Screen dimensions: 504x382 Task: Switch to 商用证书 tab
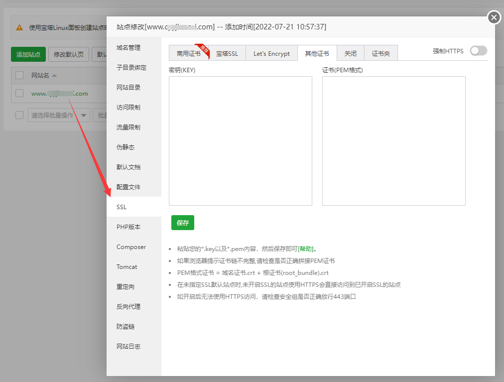click(189, 53)
